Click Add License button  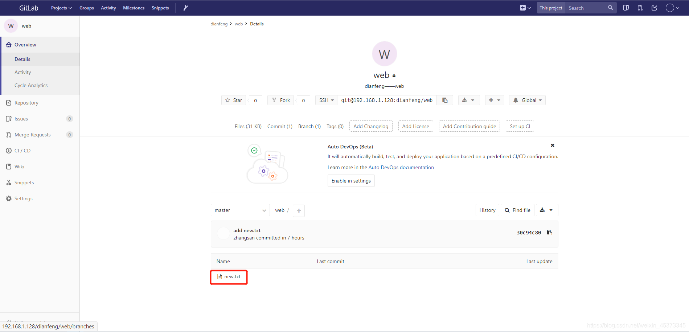tap(415, 126)
